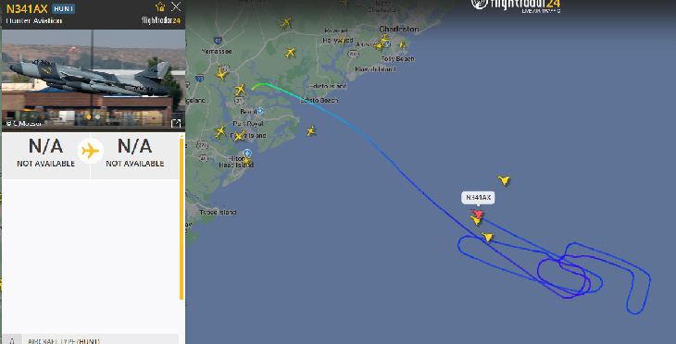Click the aircraft icon off Hilton Head coast

tap(311, 131)
